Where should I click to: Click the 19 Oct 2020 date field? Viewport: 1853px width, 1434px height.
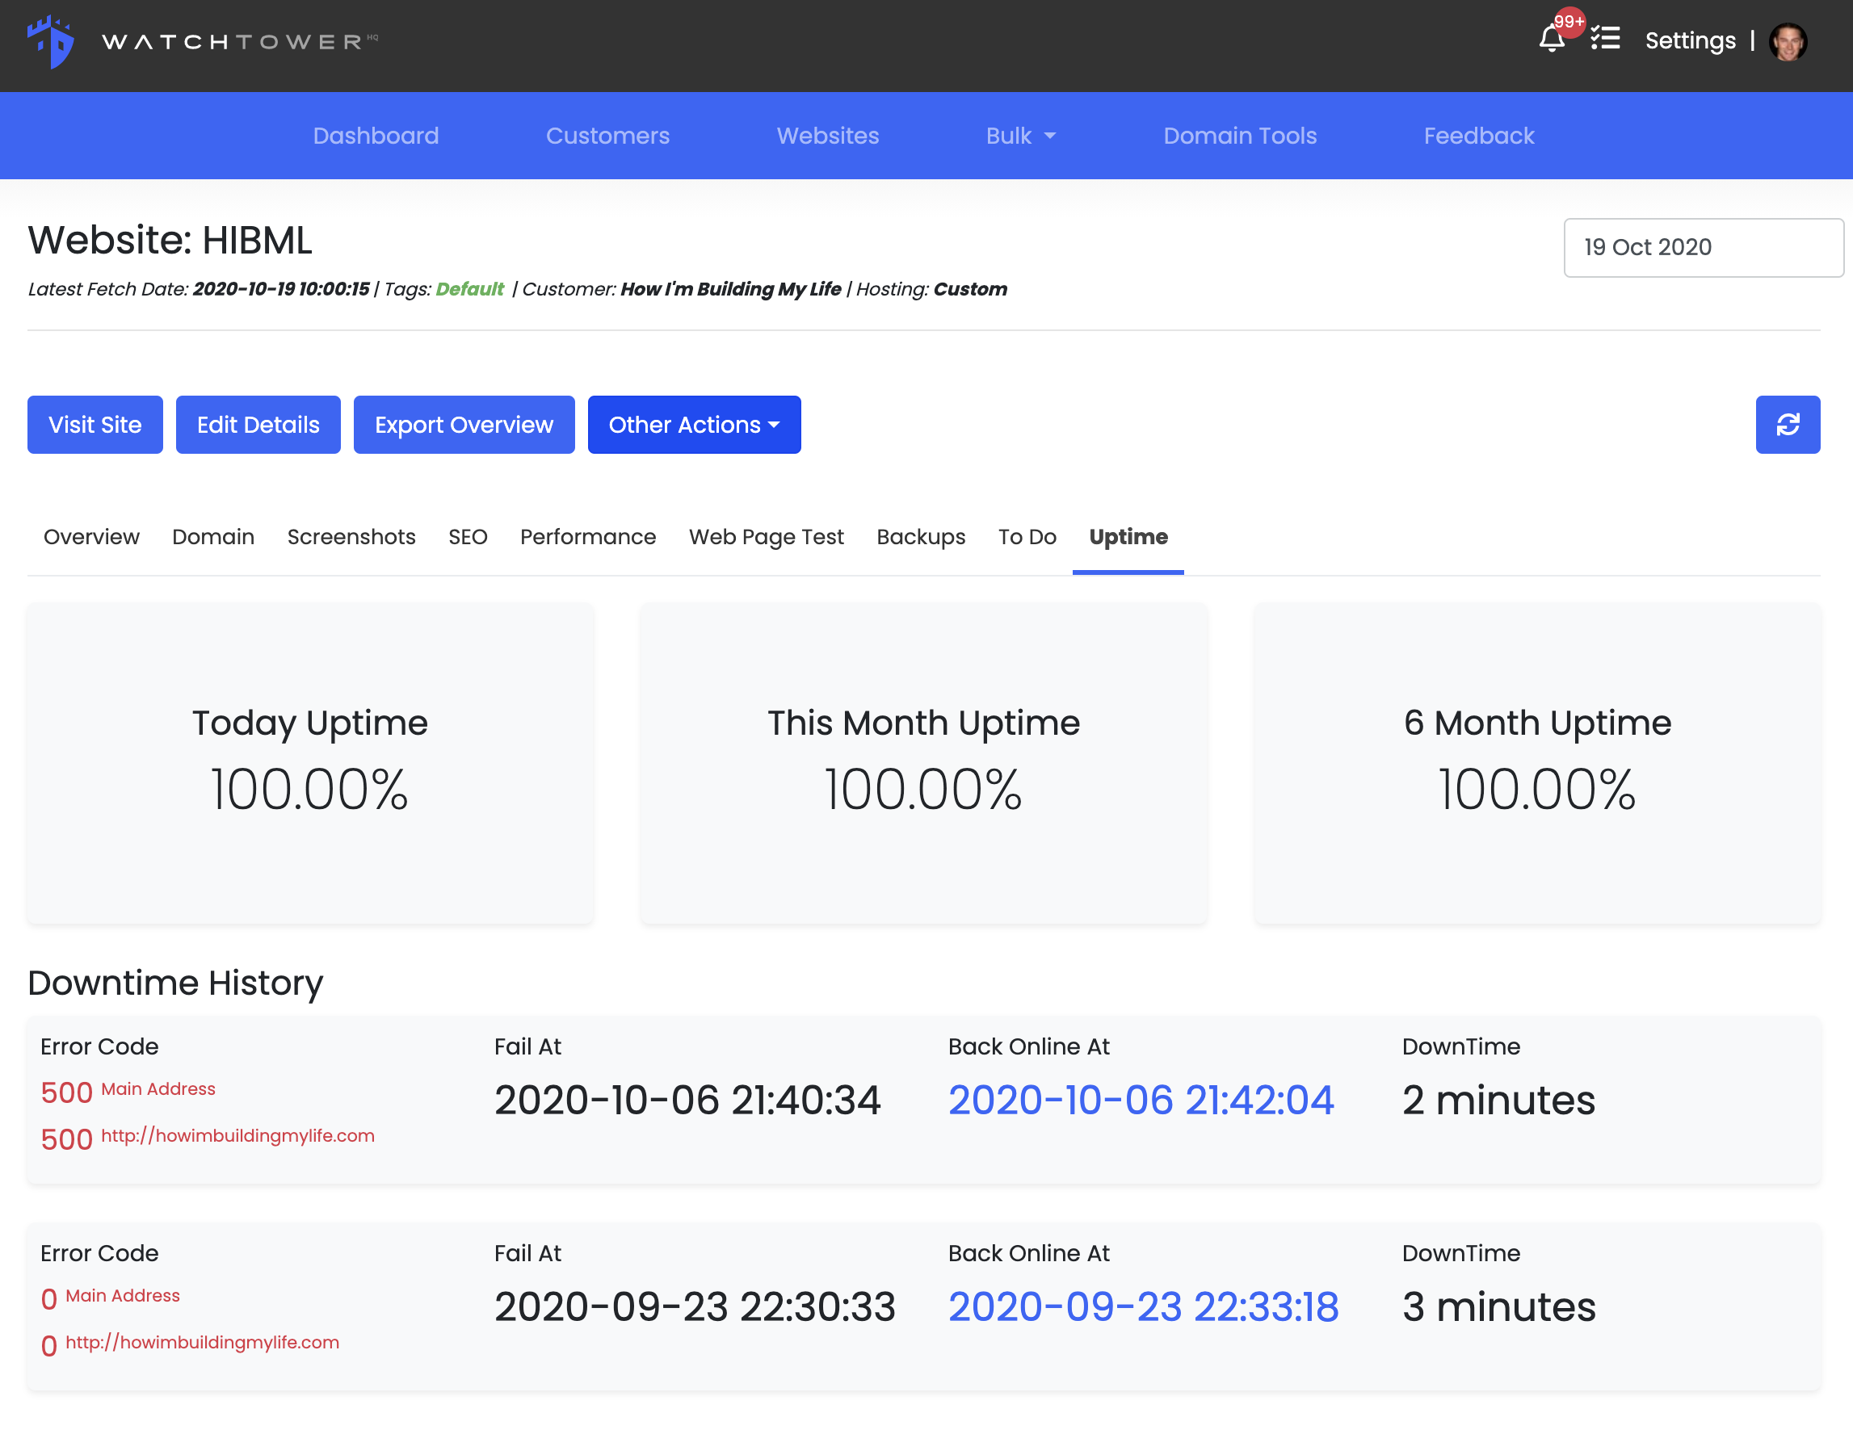1703,248
